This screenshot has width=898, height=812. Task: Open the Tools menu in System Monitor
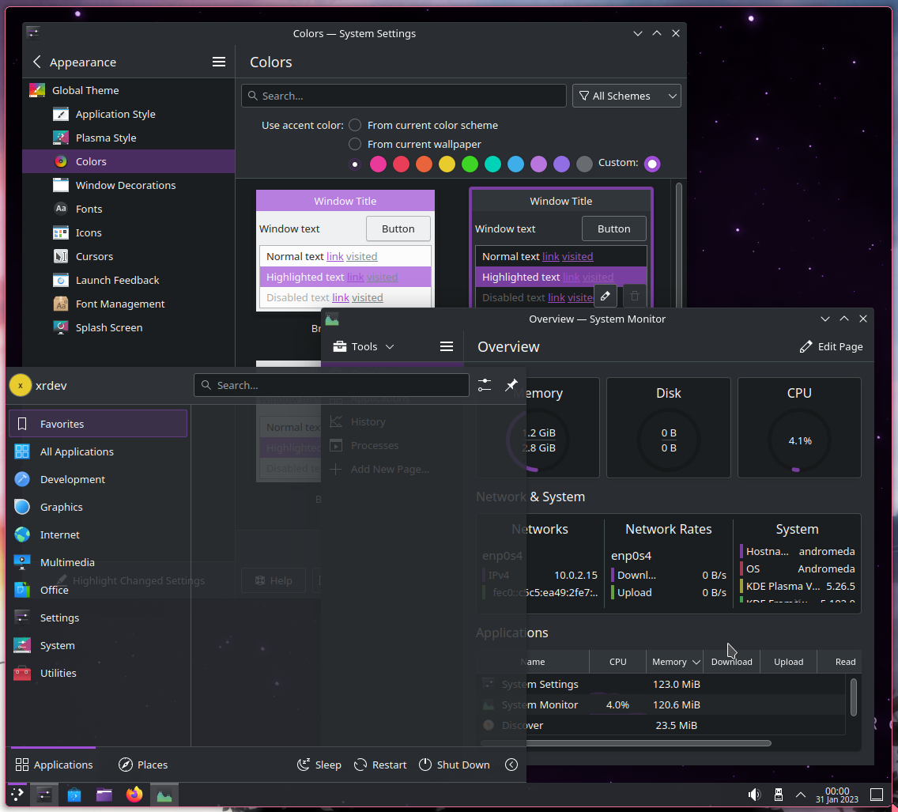coord(362,346)
